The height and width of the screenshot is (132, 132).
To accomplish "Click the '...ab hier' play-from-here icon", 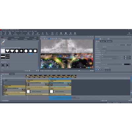I will (x=47, y=33).
